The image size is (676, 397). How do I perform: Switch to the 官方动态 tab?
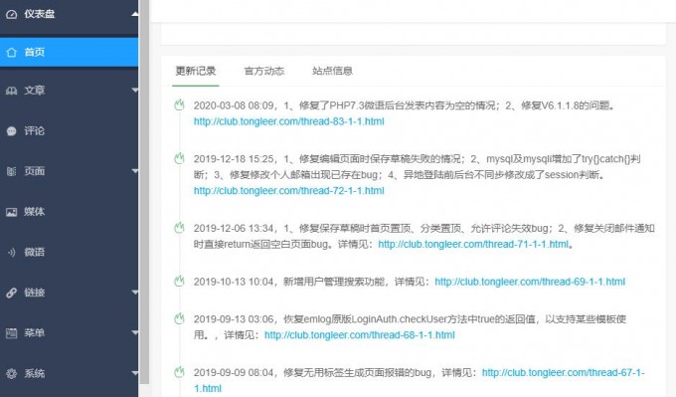coord(263,71)
